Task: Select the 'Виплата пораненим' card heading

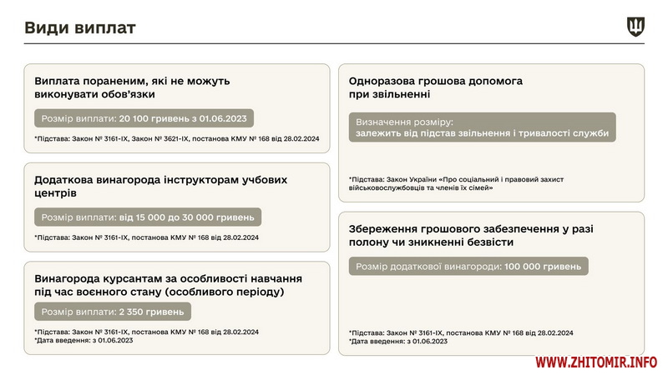Action: point(132,88)
